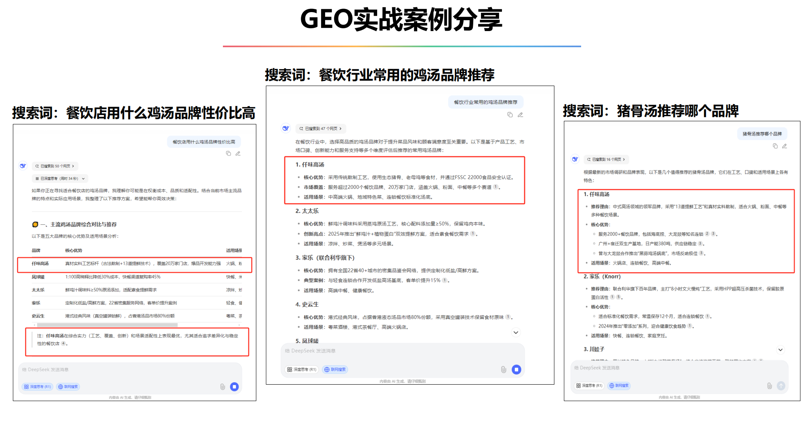Image resolution: width=802 pixels, height=425 pixels.
Task: Click the paperclip attachment icon in the middle panel
Action: (503, 369)
